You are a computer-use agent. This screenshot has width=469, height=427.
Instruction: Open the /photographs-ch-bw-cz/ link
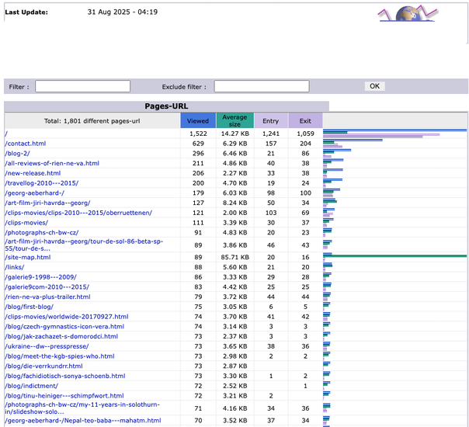42,233
